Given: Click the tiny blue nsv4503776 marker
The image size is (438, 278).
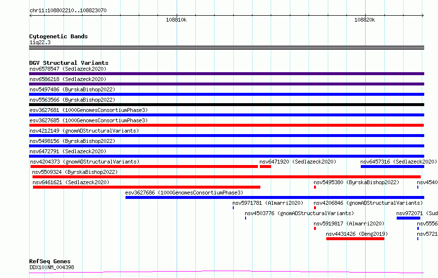Looking at the screenshot, I should click(246, 218).
